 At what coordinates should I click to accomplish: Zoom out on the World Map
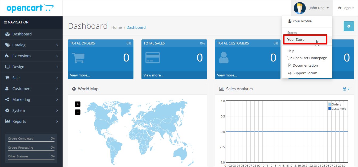pos(78,112)
